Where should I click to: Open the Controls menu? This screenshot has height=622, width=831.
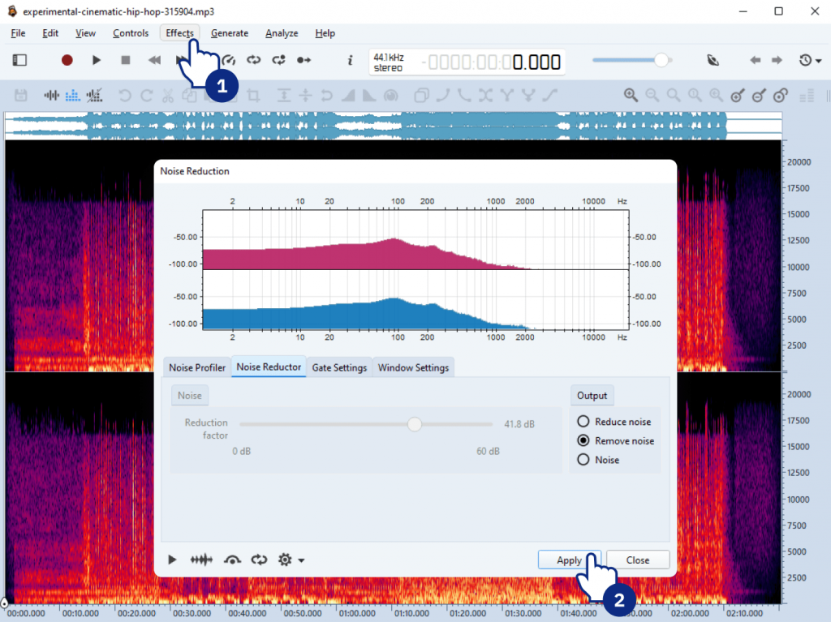pyautogui.click(x=131, y=33)
